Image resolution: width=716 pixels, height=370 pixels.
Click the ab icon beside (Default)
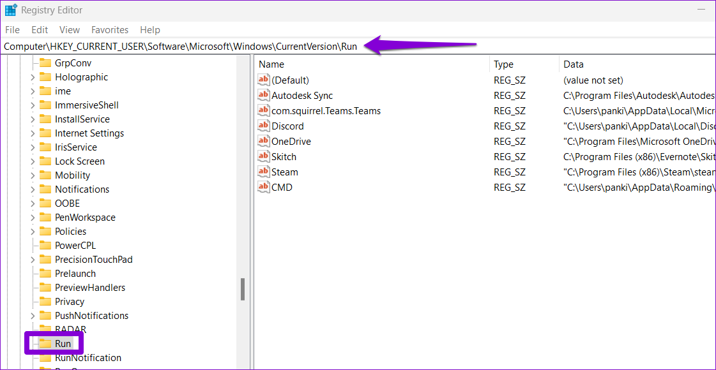[x=263, y=80]
